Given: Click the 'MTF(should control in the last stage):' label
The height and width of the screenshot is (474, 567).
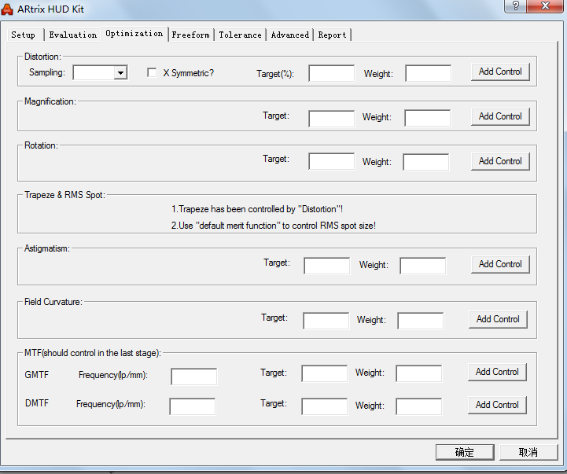Looking at the screenshot, I should point(93,353).
